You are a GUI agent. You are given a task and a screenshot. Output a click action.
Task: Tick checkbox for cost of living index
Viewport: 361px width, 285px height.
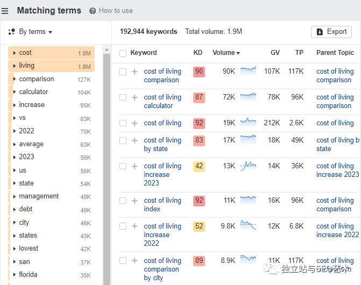[x=123, y=201]
